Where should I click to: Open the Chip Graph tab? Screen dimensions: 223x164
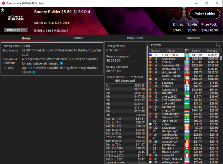pyautogui.click(x=135, y=38)
